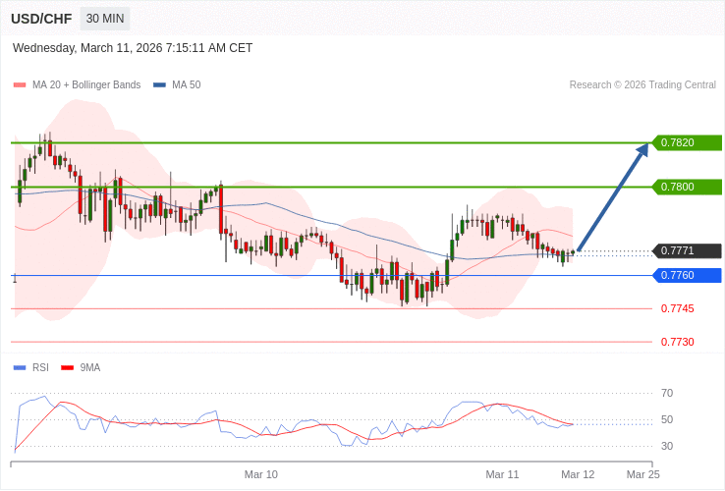Click the 'Mar 11' axis date
The height and width of the screenshot is (491, 725).
(502, 475)
